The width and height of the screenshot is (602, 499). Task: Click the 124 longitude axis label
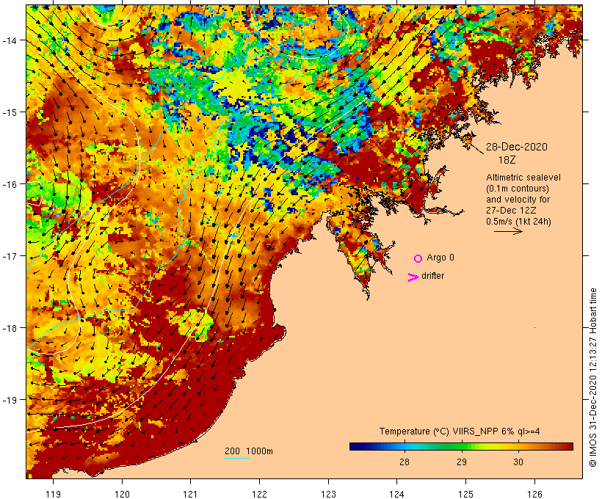tap(397, 494)
